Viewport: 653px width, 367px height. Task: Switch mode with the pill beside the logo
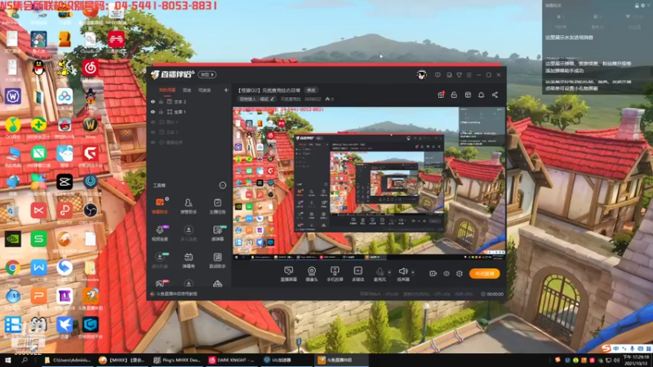coord(207,75)
